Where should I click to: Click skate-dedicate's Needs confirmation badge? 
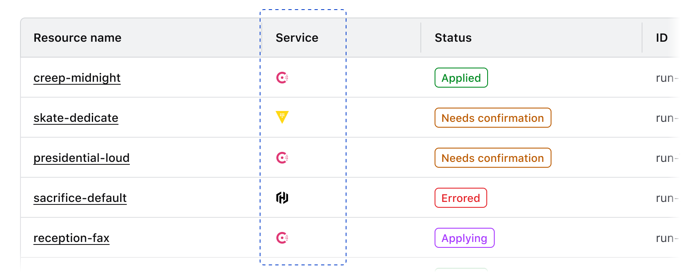(x=493, y=118)
